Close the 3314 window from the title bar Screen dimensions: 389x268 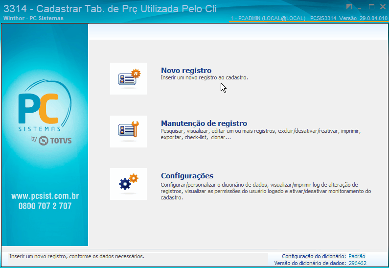[383, 7]
